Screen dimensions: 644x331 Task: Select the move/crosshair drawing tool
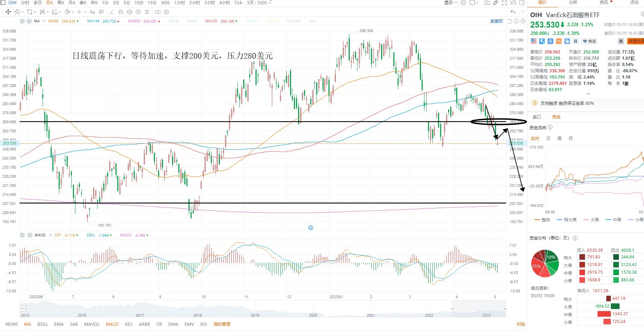[x=8, y=12]
